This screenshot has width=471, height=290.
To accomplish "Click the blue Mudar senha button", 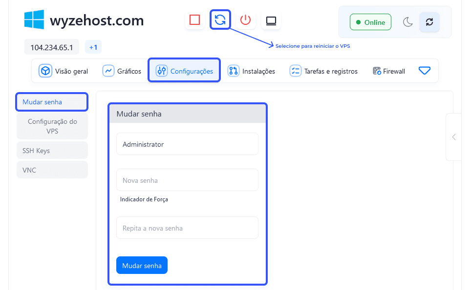I will [x=142, y=266].
